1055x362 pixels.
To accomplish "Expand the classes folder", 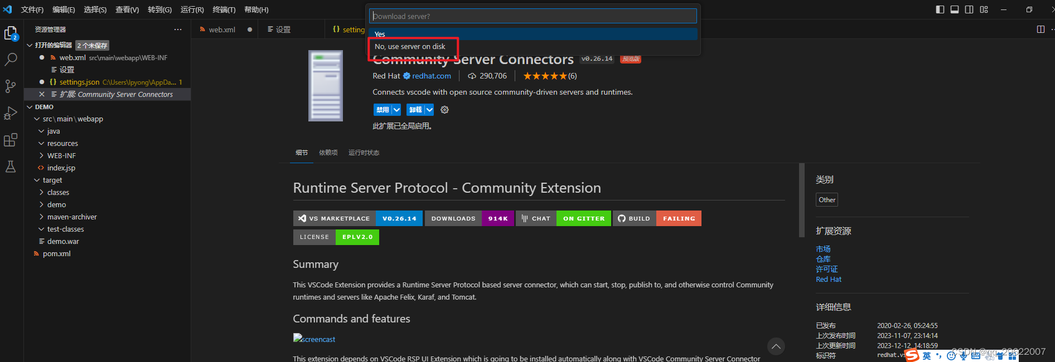I will 41,192.
